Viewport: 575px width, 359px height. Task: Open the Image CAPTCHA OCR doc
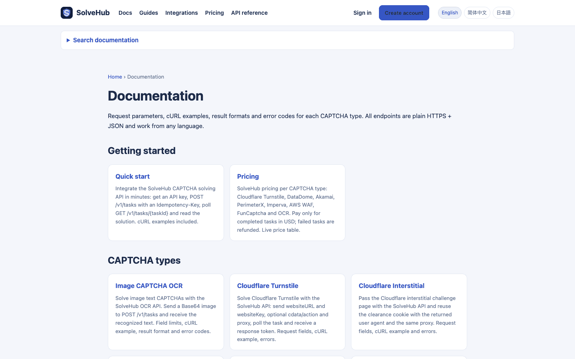(x=149, y=286)
